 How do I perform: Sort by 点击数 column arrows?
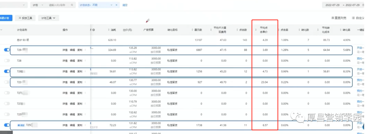(x=237, y=30)
